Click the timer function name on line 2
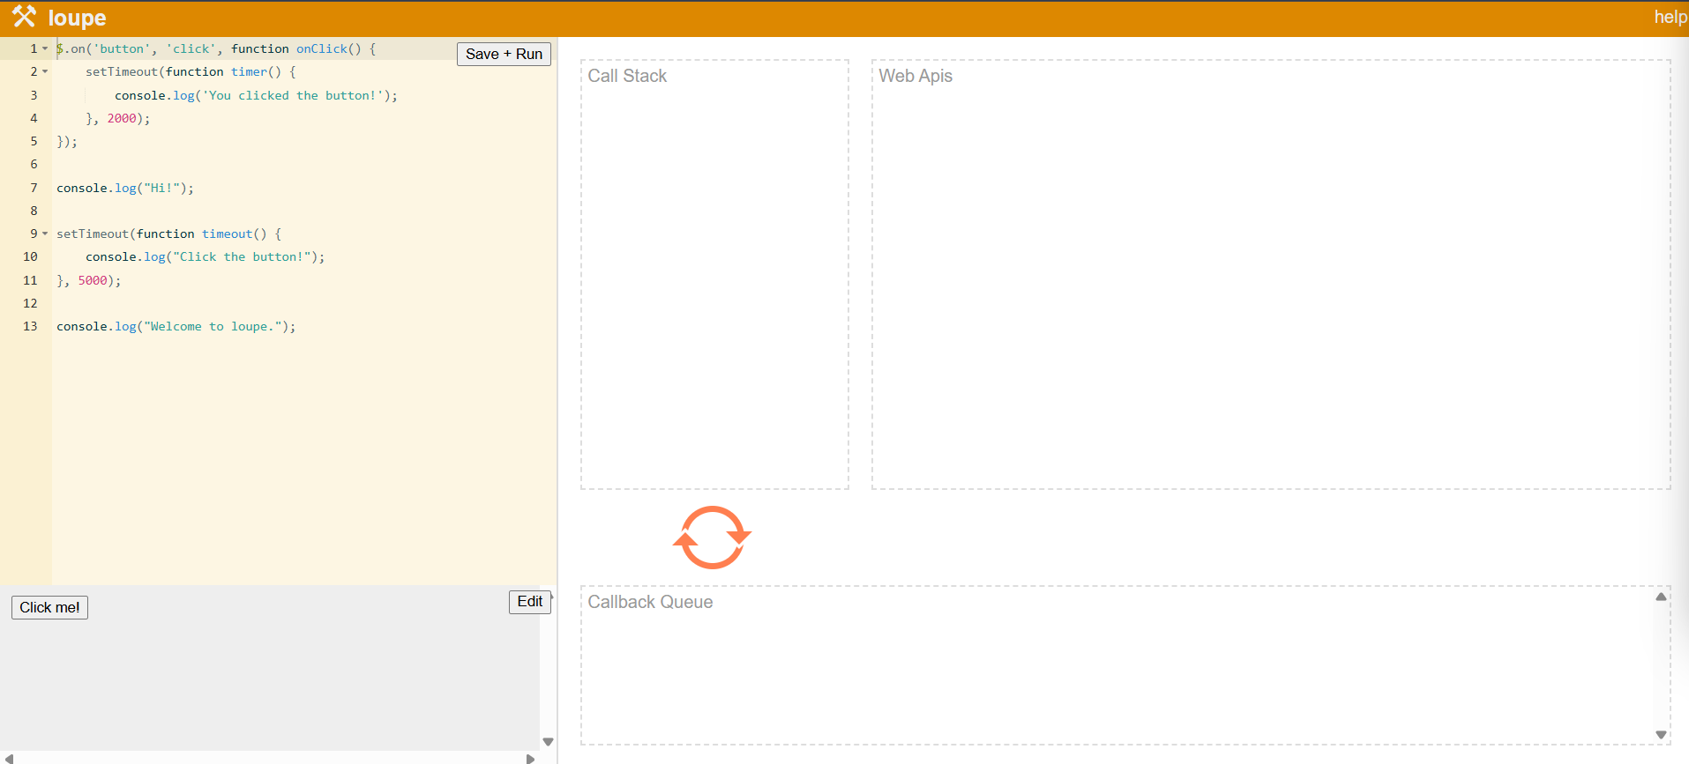 [x=249, y=71]
